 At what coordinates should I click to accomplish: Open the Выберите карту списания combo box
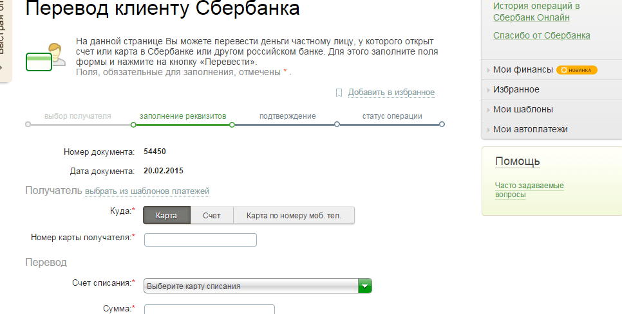pyautogui.click(x=258, y=286)
